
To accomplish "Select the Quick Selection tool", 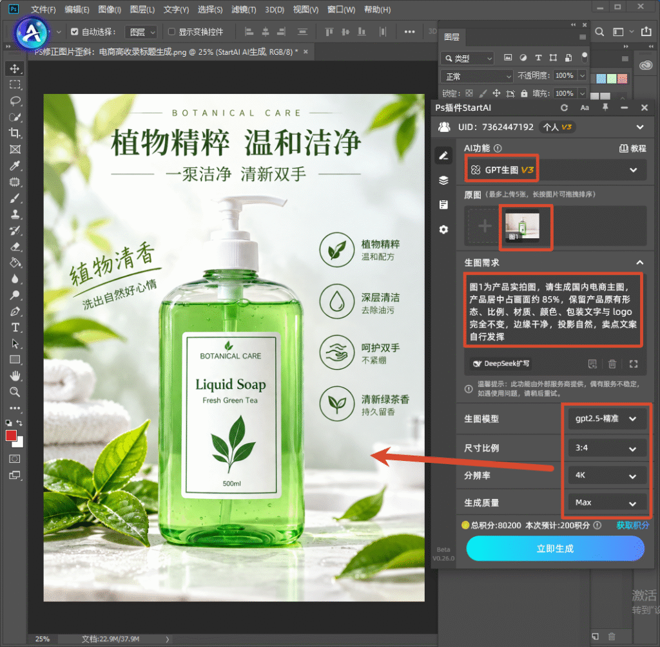I will pyautogui.click(x=15, y=117).
